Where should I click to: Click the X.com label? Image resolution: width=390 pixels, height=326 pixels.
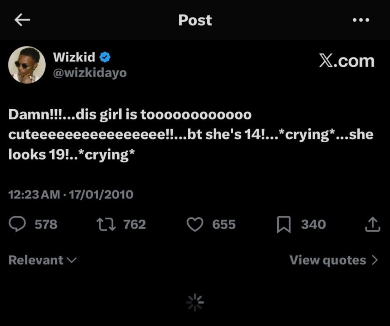[x=346, y=61]
